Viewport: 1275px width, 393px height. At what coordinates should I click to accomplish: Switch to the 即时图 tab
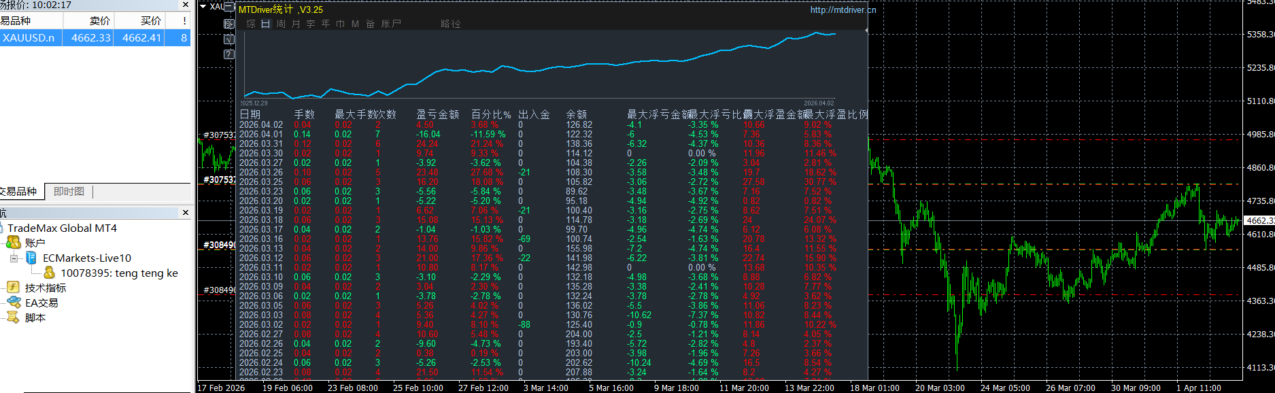[x=69, y=192]
